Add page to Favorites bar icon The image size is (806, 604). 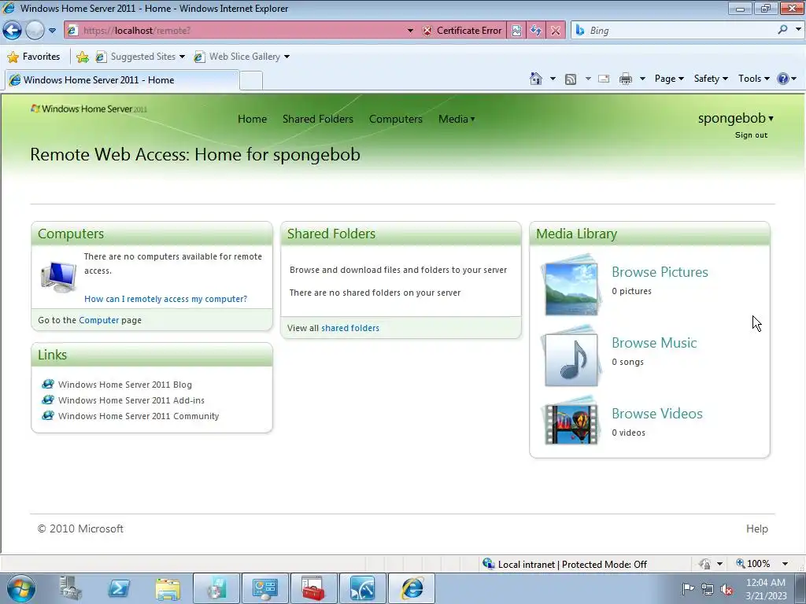82,57
